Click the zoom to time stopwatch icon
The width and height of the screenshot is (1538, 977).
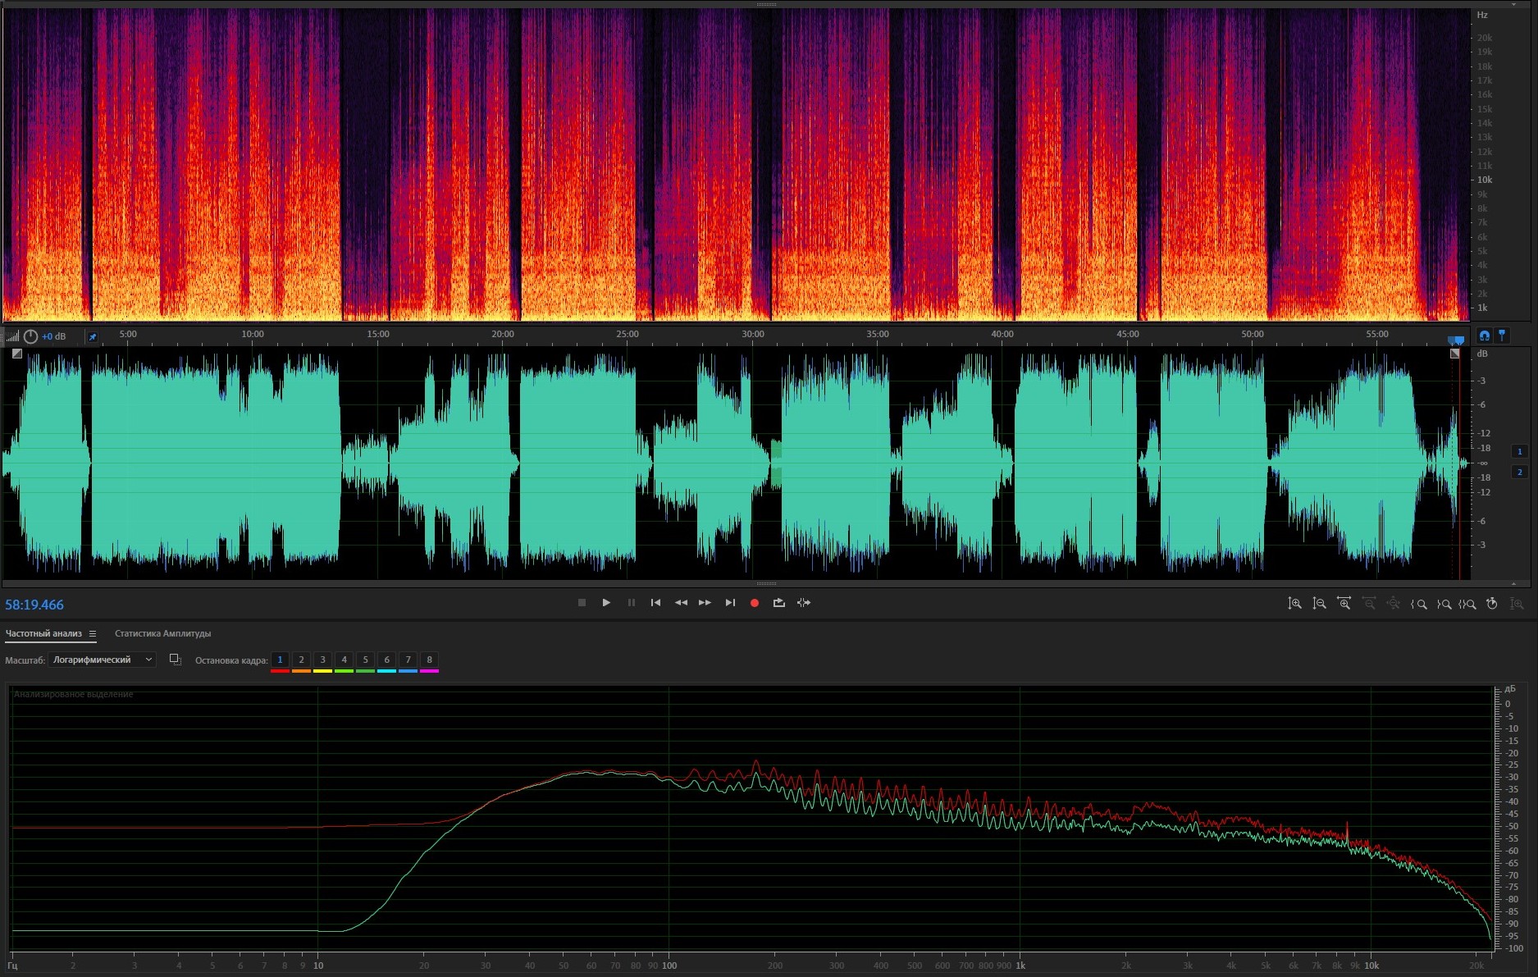(x=1492, y=604)
